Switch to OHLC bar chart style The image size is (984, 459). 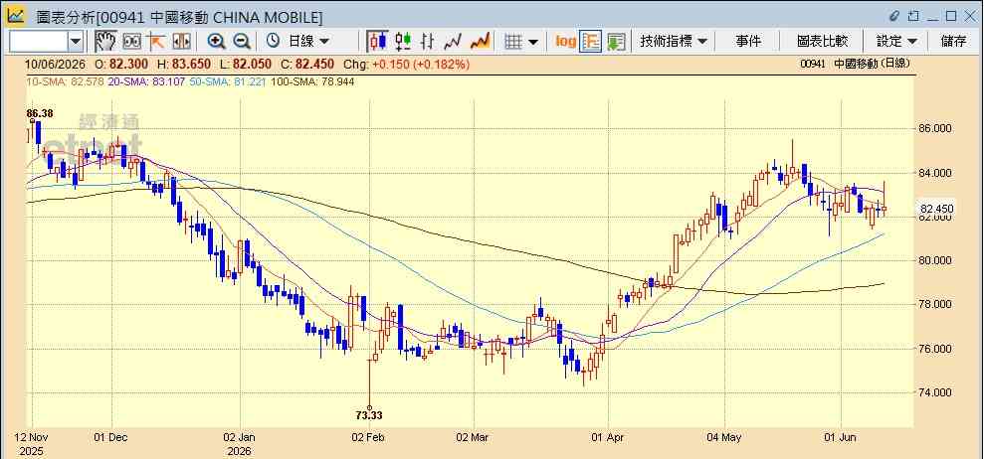(428, 42)
